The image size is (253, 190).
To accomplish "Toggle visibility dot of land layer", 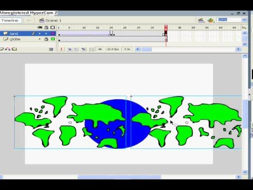I will (40, 33).
